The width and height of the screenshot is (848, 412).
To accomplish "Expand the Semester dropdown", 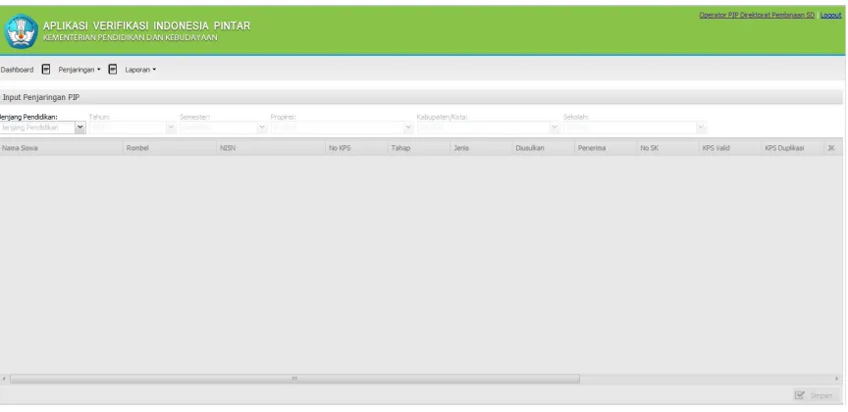I will pyautogui.click(x=262, y=128).
